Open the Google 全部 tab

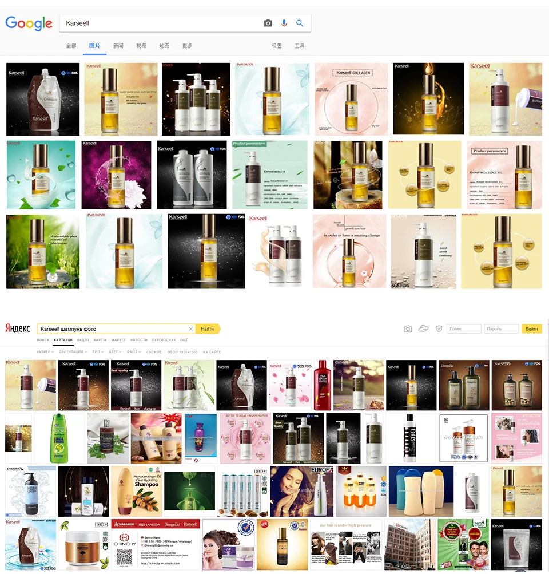(x=71, y=46)
